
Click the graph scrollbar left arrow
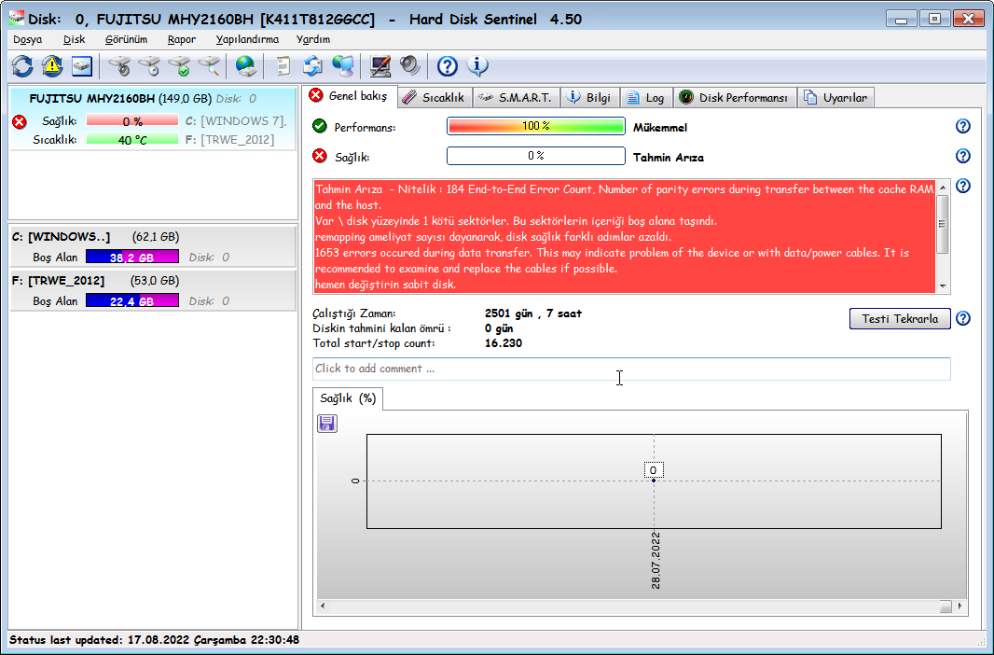[x=323, y=606]
